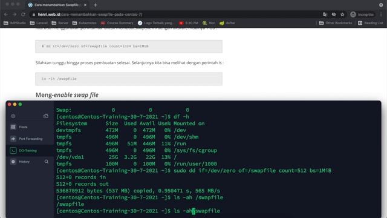Open a new Chrome tab
This screenshot has width=387, height=218.
click(96, 5)
